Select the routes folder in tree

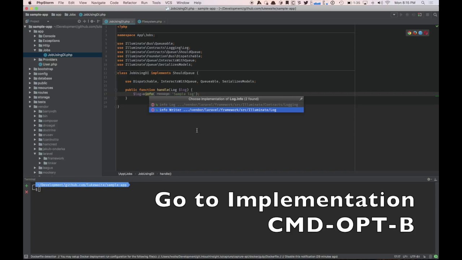43,92
